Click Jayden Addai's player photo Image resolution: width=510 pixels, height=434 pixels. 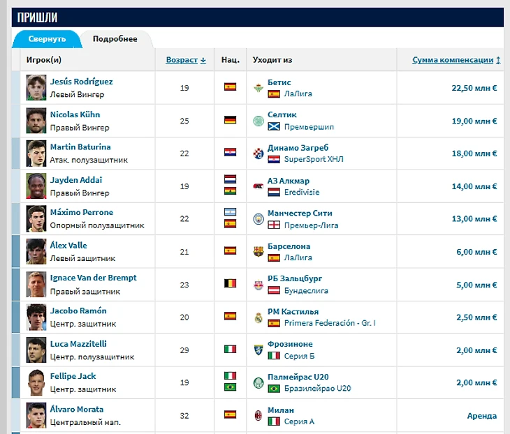36,186
